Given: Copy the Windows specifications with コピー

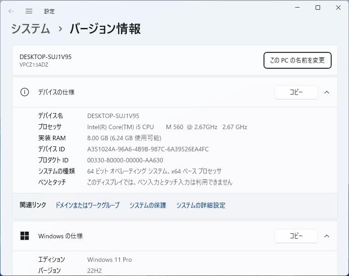Looking at the screenshot, I should (296, 236).
